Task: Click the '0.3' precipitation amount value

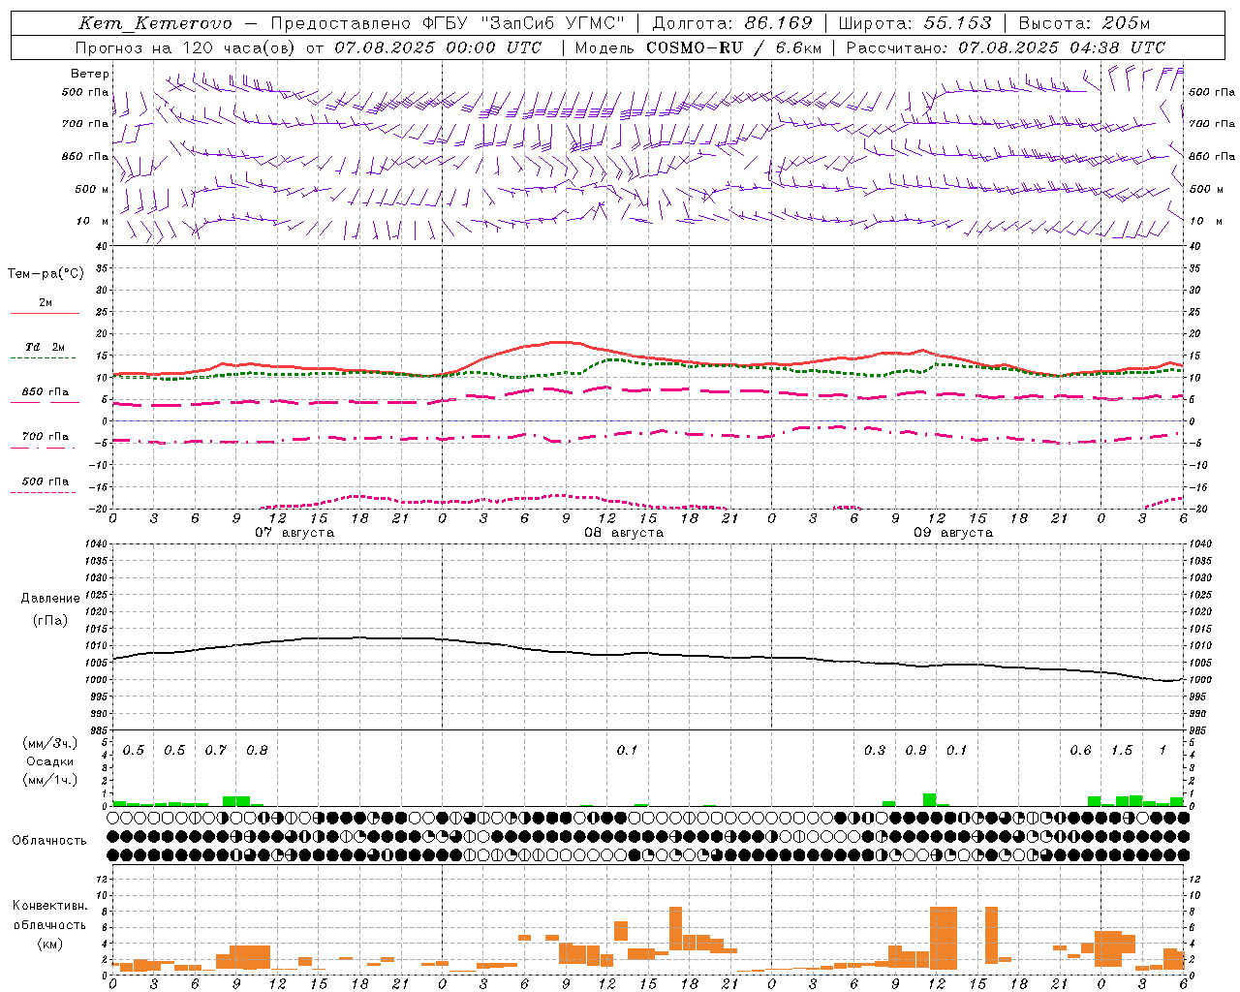Action: 875,750
